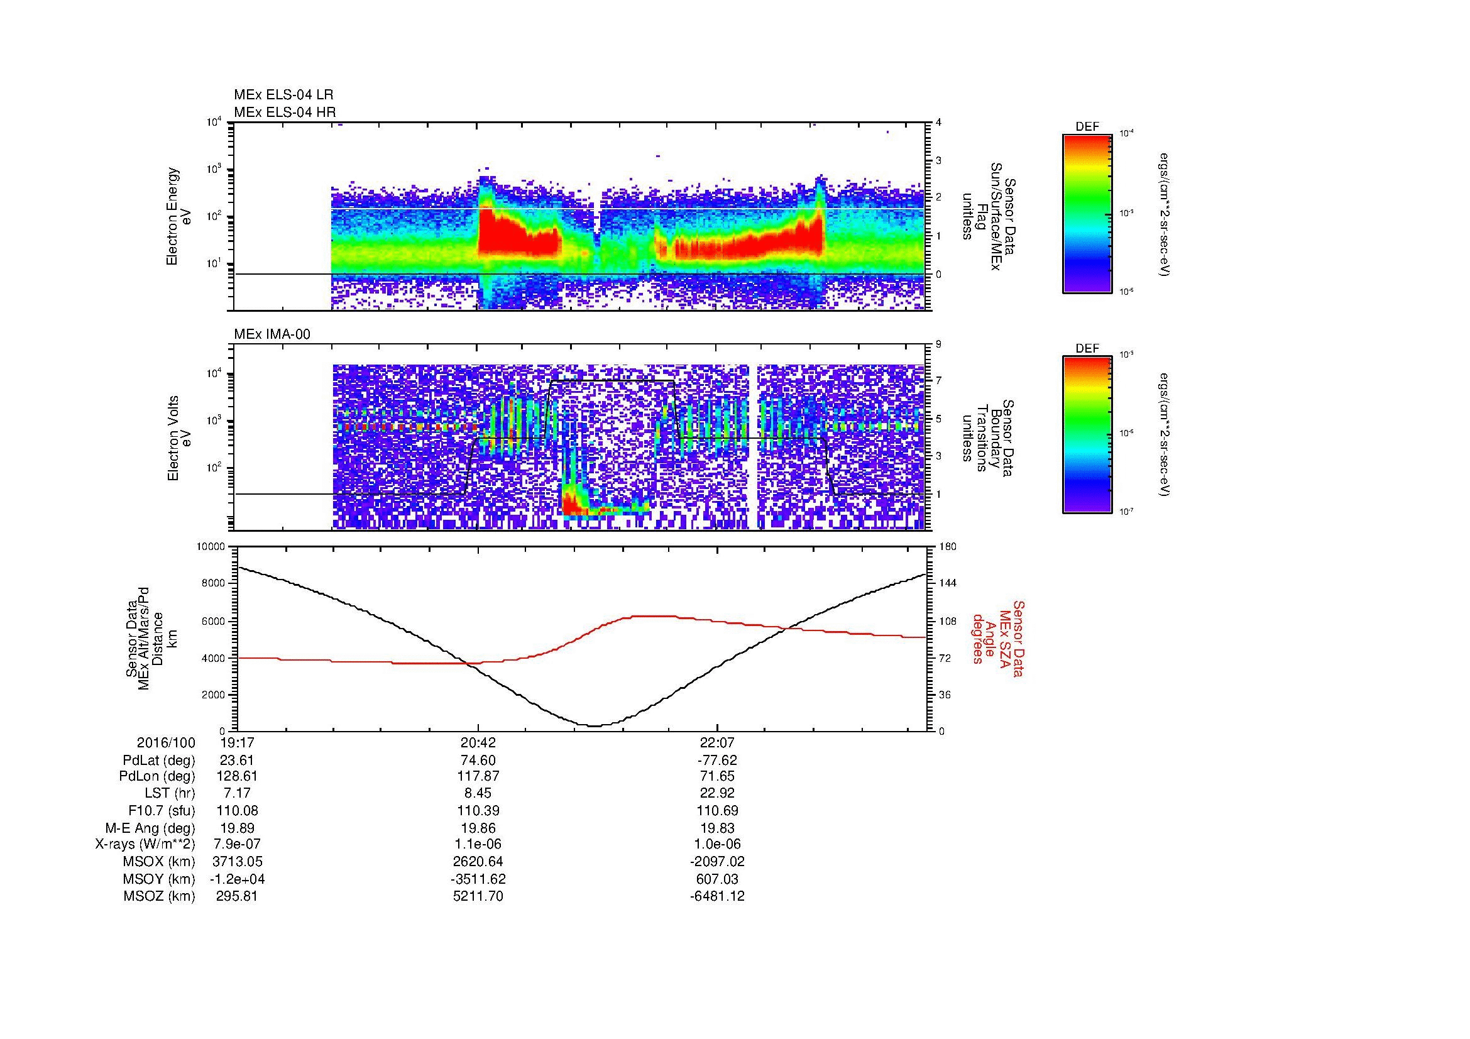Click the PdLat value '-77.62'
This screenshot has height=1039, width=1470.
tap(717, 761)
